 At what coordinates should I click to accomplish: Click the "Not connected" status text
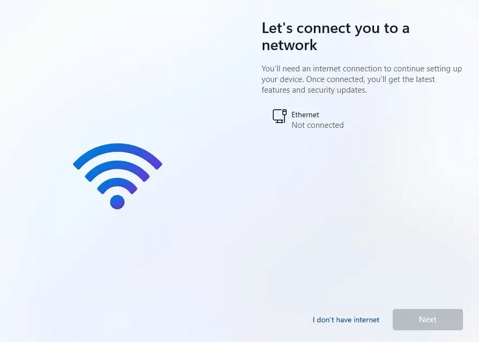[318, 125]
